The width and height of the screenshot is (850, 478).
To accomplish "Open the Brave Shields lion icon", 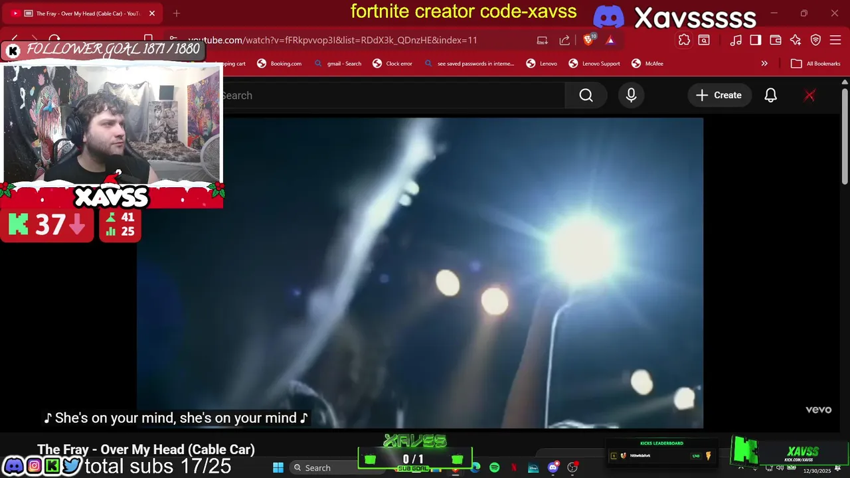I will (x=588, y=40).
